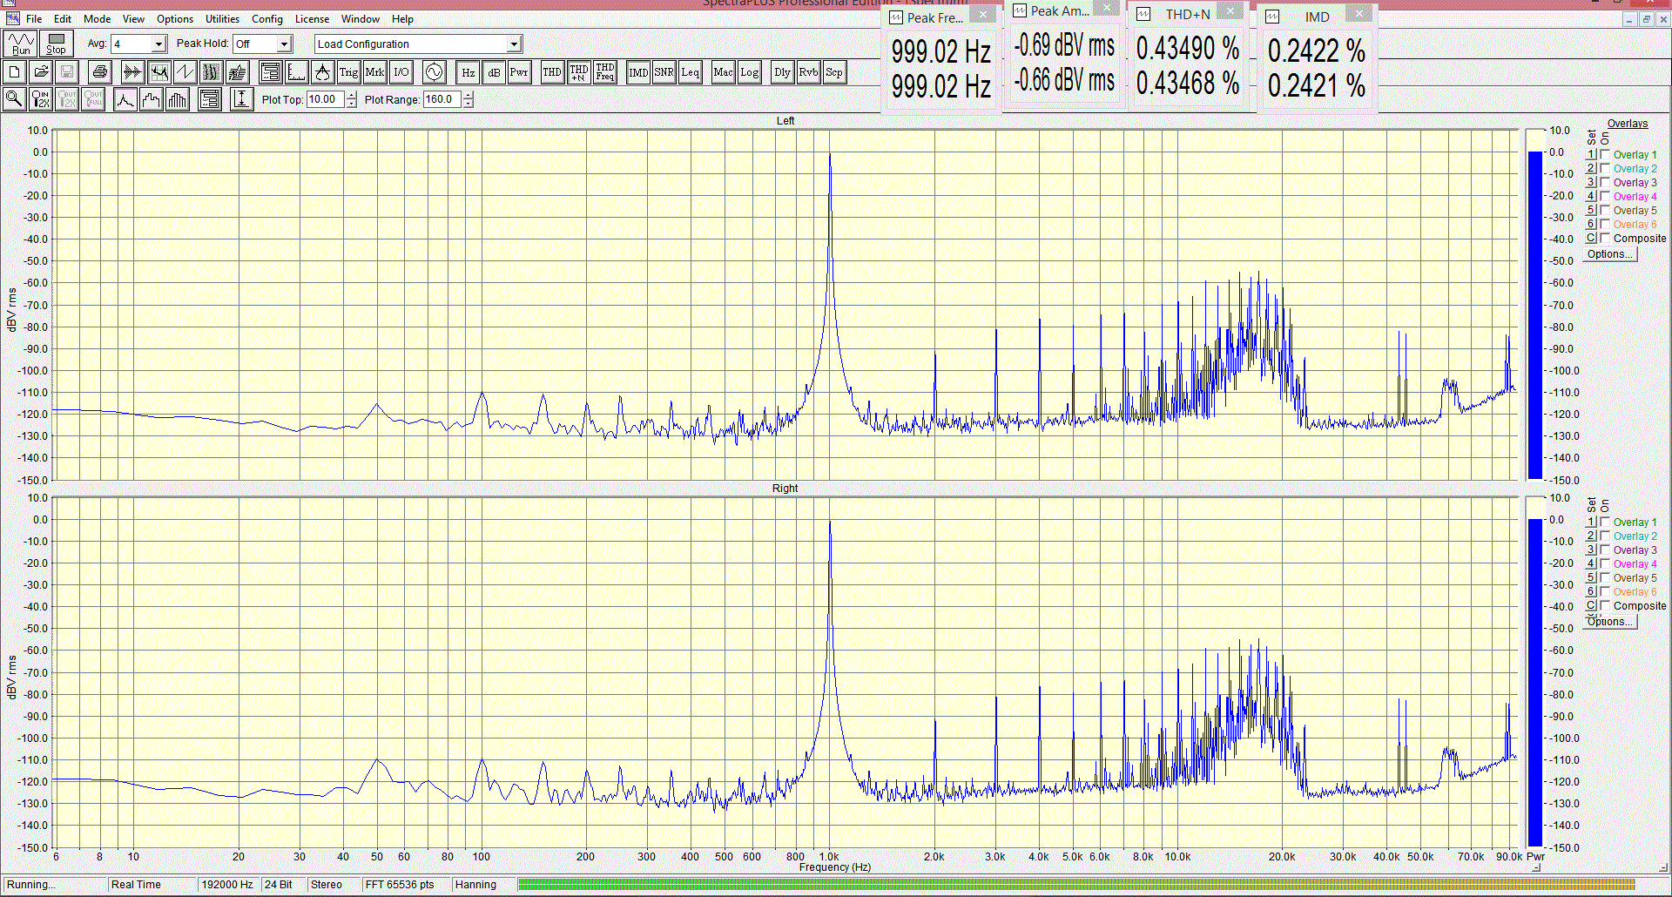Open the Avg count dropdown
1672x897 pixels.
[x=158, y=44]
